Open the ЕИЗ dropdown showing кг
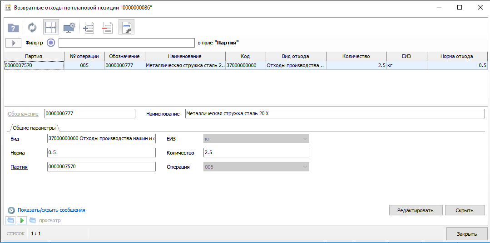The image size is (490, 243). tap(256, 138)
